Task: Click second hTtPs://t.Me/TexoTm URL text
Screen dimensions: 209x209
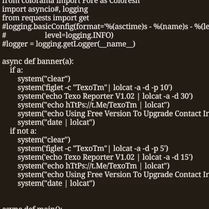Action: coord(101,166)
